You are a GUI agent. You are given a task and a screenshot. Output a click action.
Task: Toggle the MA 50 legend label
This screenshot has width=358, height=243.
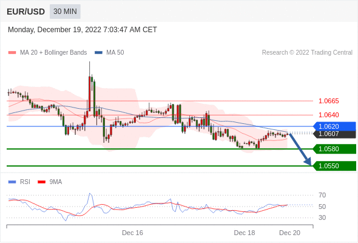pyautogui.click(x=115, y=53)
